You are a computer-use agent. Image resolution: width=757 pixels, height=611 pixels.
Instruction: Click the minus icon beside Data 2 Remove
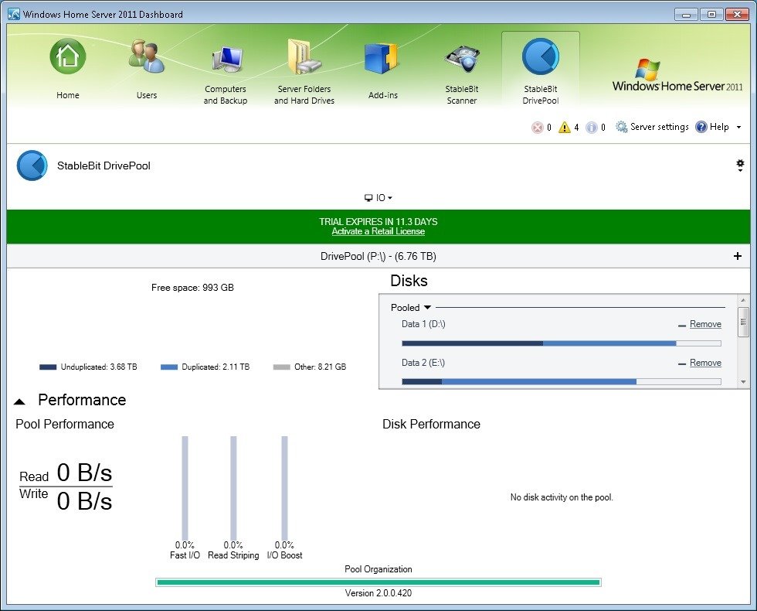[x=681, y=364]
